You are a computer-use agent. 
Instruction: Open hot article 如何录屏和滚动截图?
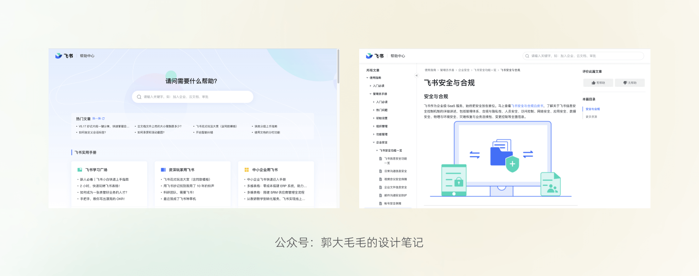click(150, 132)
